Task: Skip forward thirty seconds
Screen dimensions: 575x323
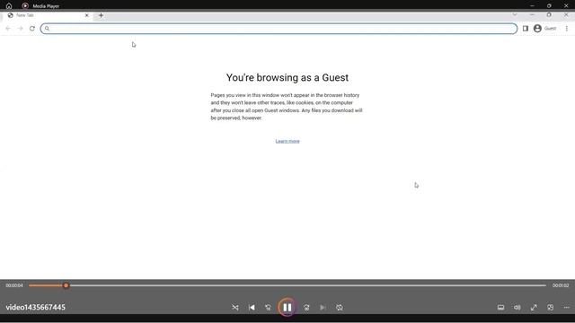Action: pos(306,307)
